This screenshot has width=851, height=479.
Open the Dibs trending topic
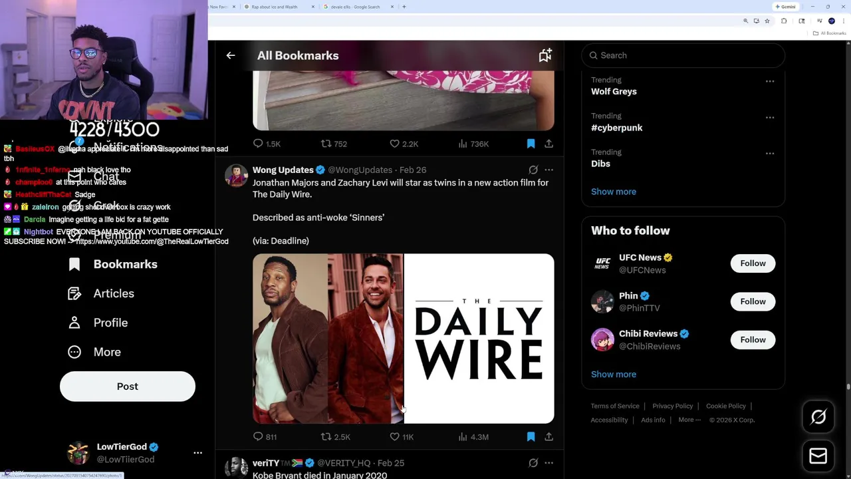click(x=600, y=164)
